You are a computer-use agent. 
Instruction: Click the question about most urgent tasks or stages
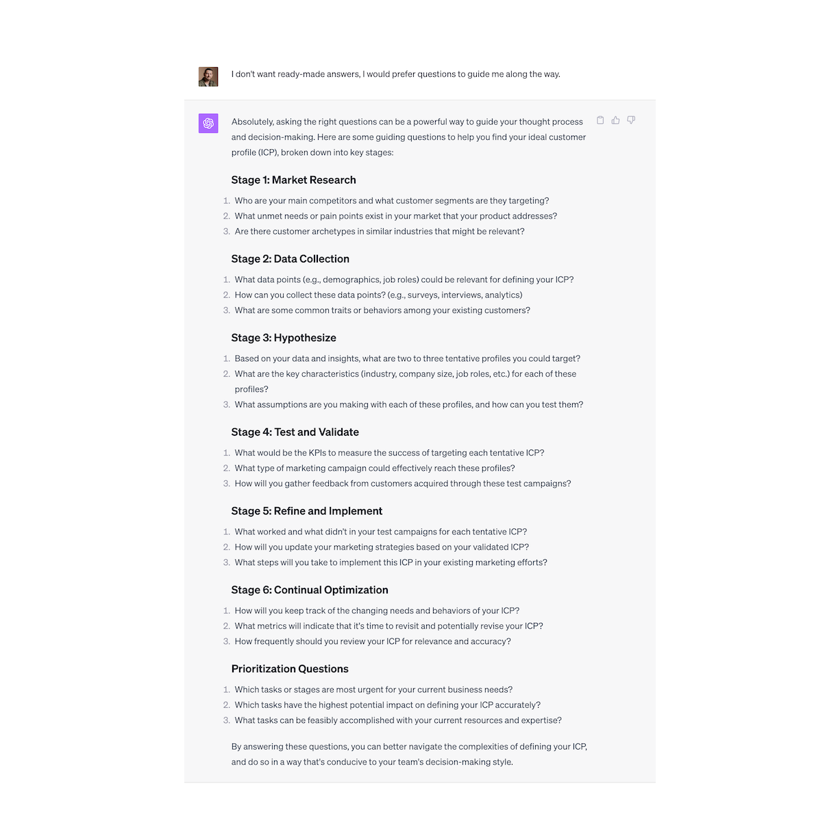pyautogui.click(x=373, y=690)
